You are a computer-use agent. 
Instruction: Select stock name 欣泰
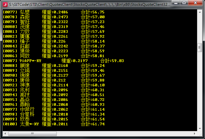(x=25, y=119)
